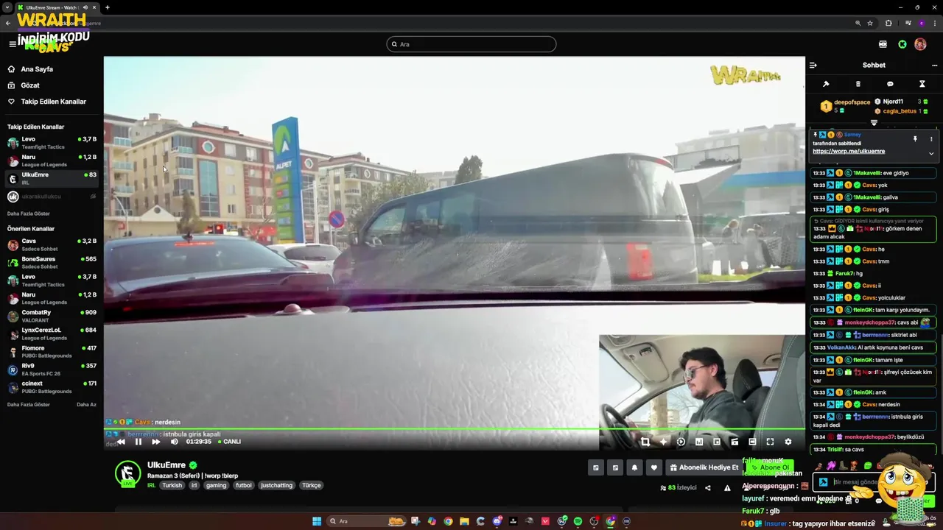This screenshot has height=530, width=943.
Task: Open the stream stats bar-chart icon
Action: tap(698, 442)
